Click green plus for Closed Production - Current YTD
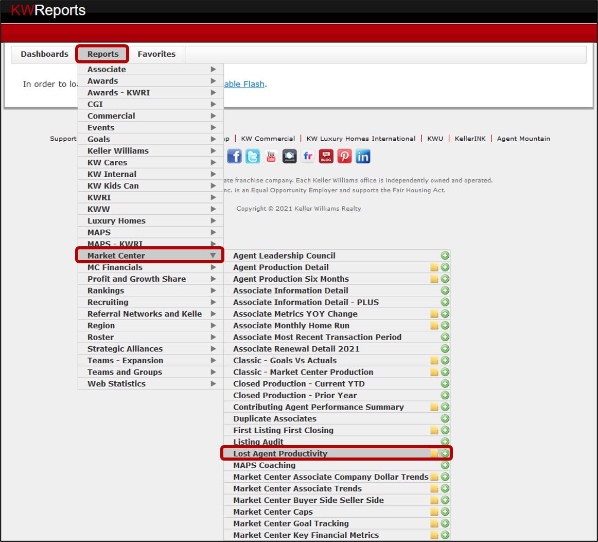The width and height of the screenshot is (598, 542). [x=445, y=384]
